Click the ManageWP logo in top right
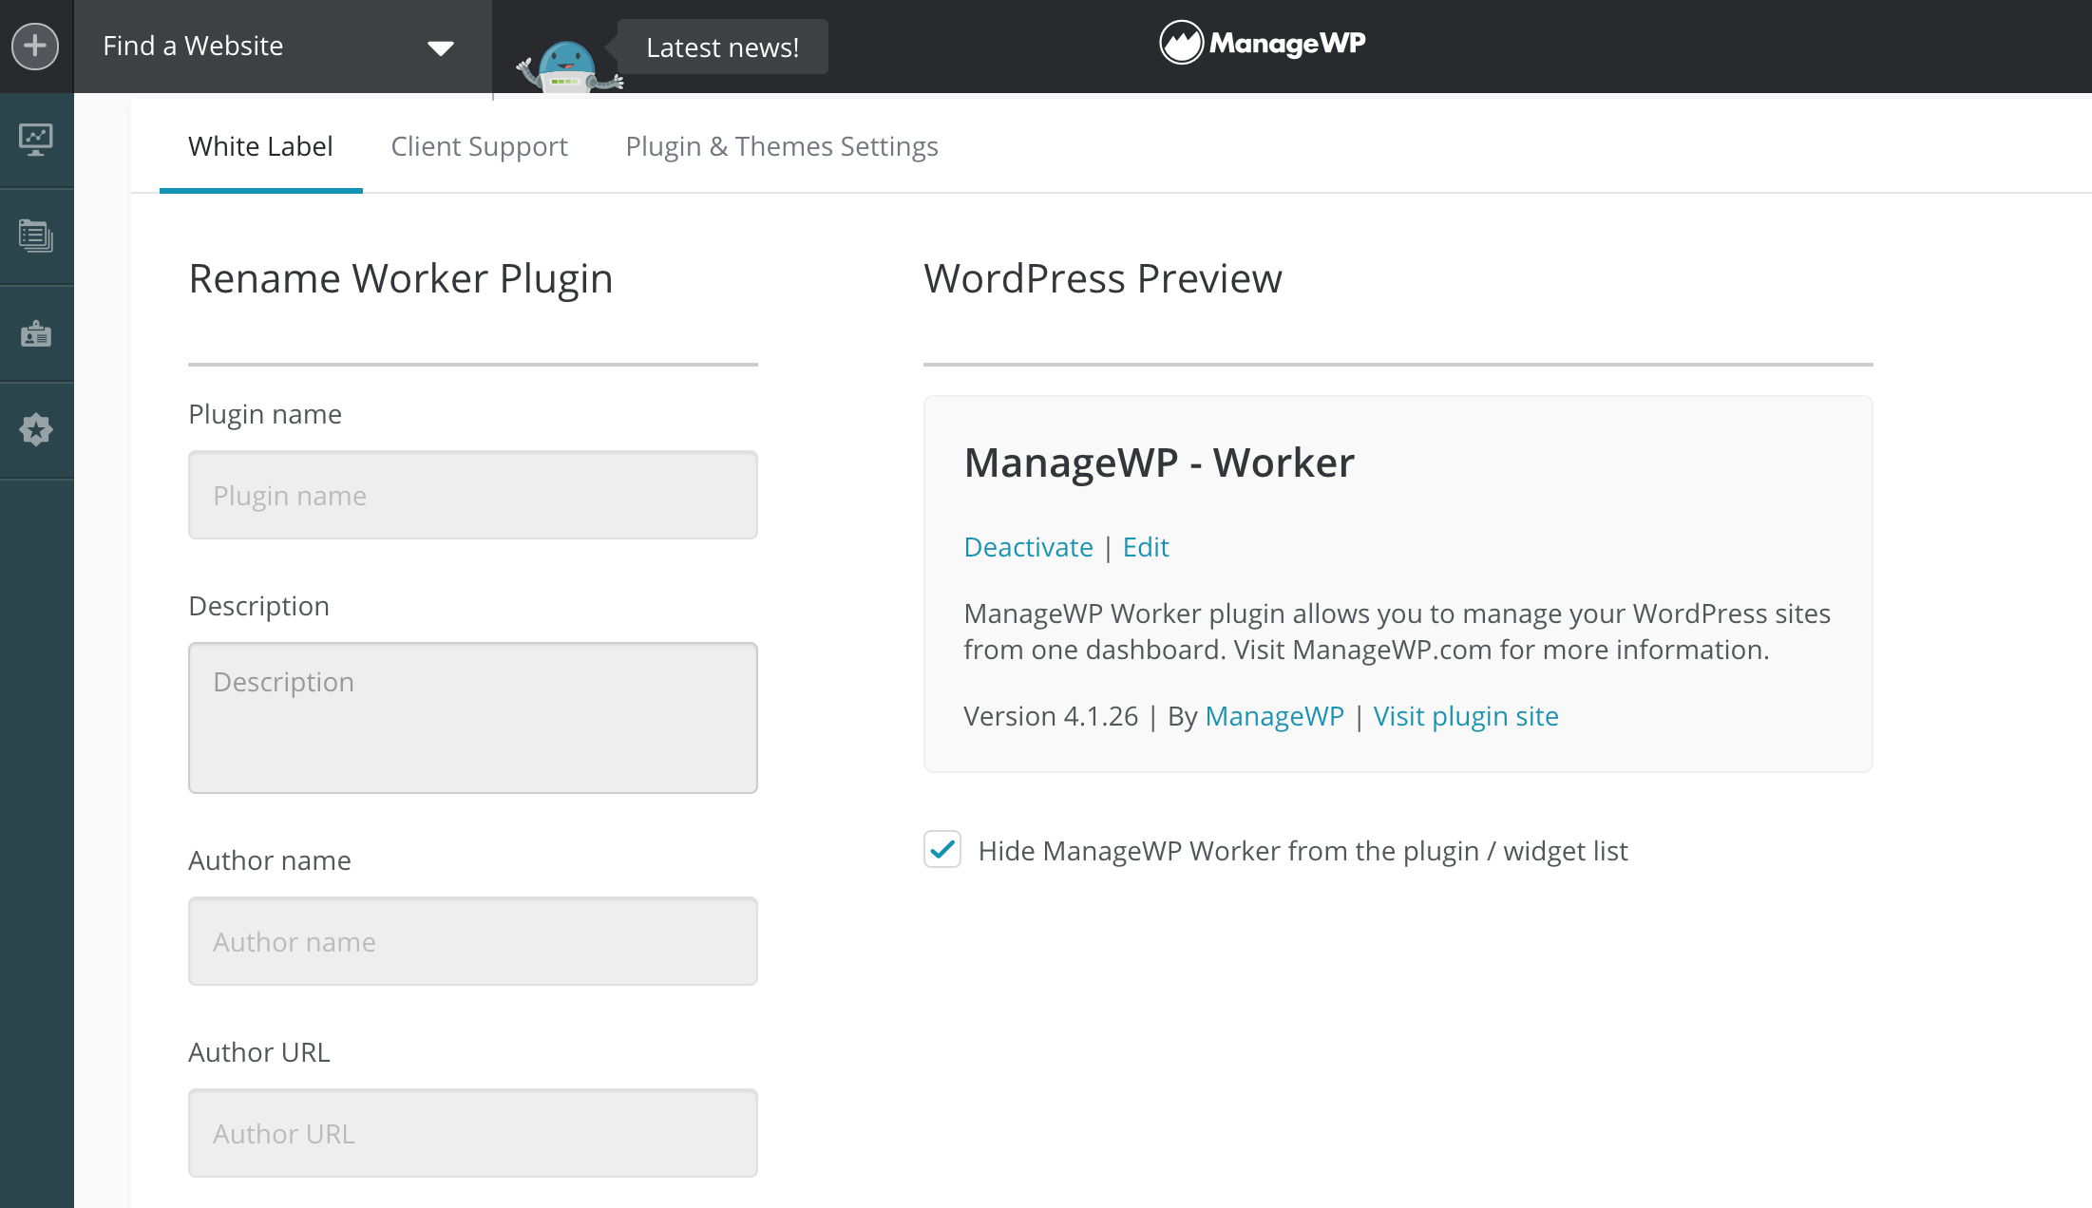2092x1208 pixels. 1261,42
